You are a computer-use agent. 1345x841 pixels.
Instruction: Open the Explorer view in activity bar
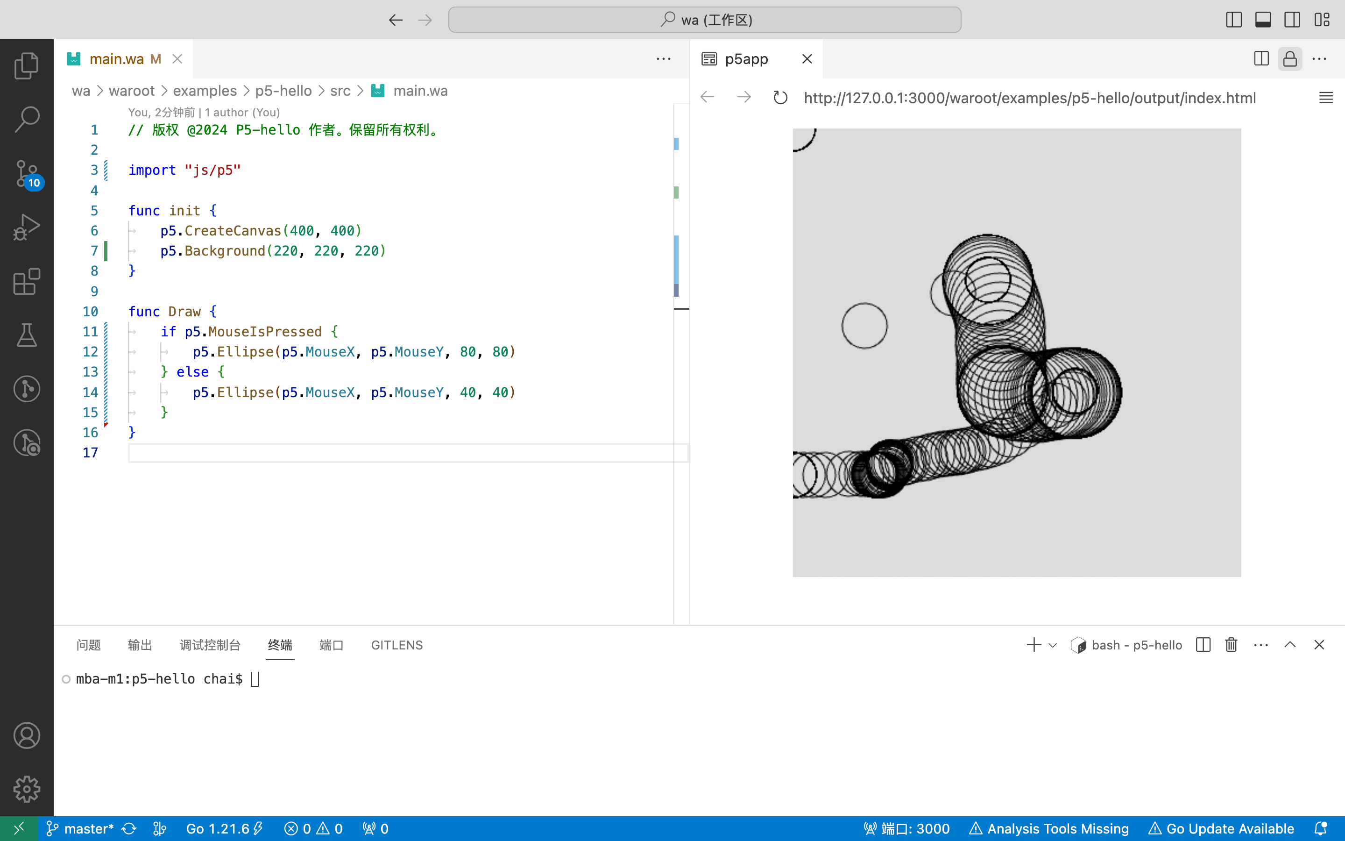click(26, 65)
